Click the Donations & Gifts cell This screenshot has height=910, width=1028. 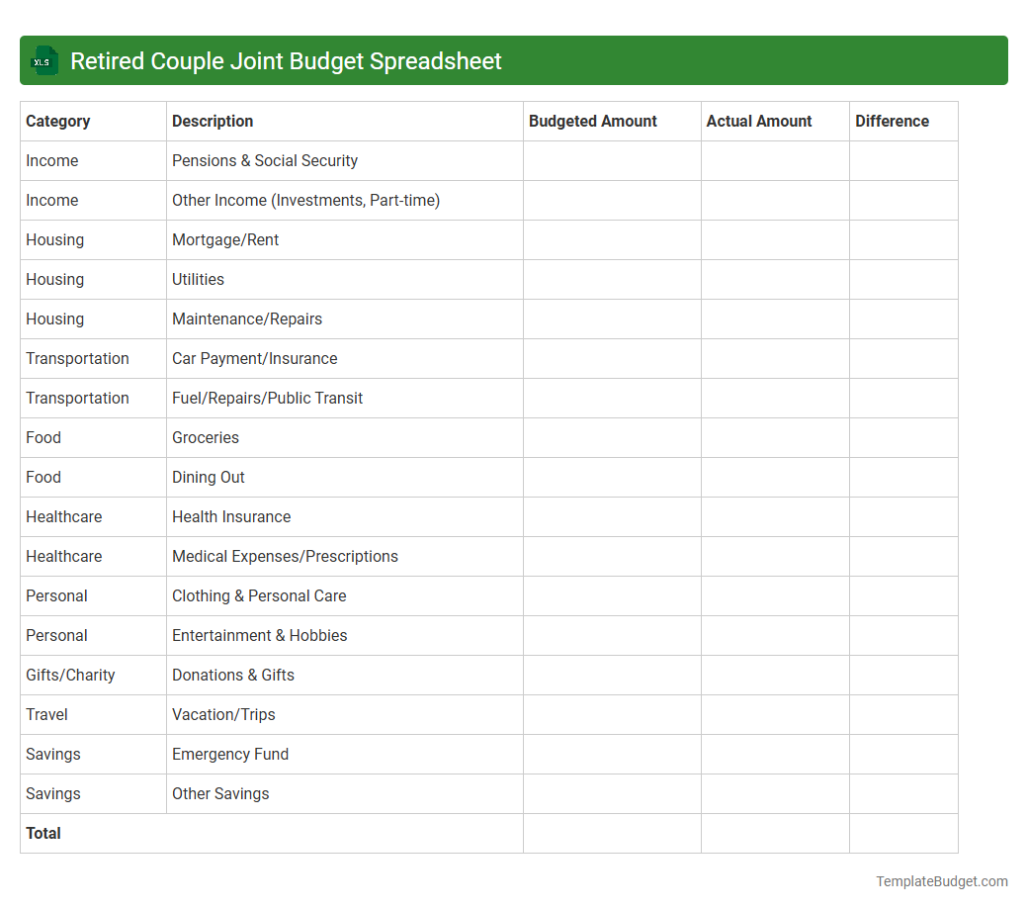[x=232, y=675]
